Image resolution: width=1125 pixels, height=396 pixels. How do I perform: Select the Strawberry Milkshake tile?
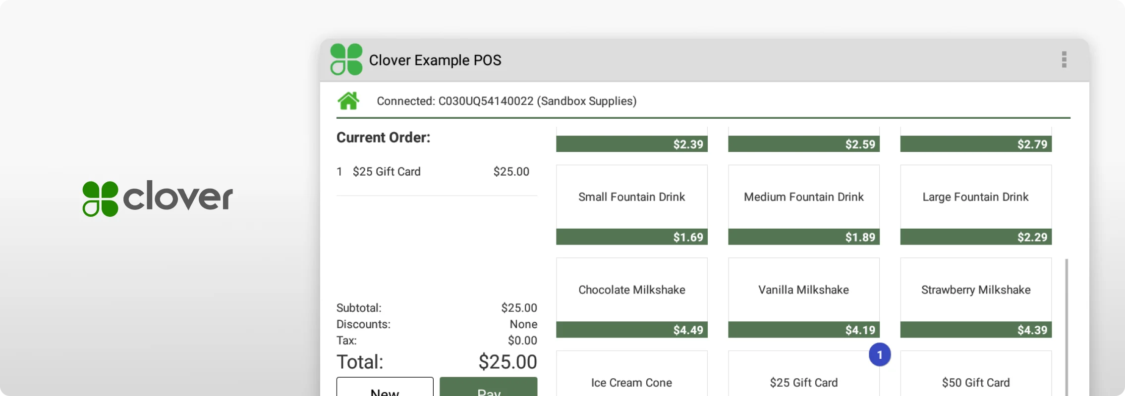pyautogui.click(x=976, y=297)
